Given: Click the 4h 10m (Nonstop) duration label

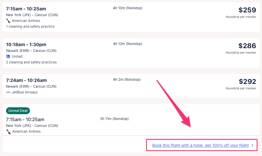Looking at the screenshot, I should [128, 8].
